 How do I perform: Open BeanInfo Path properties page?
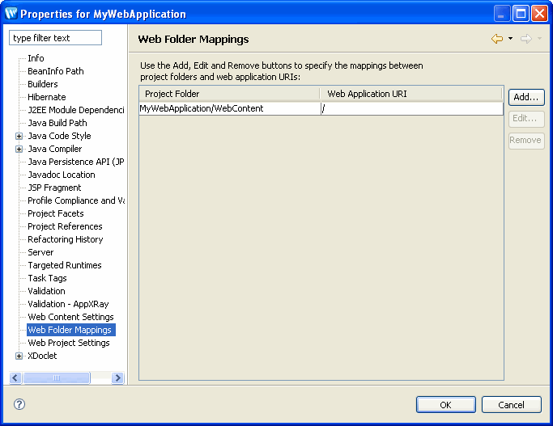coord(56,71)
